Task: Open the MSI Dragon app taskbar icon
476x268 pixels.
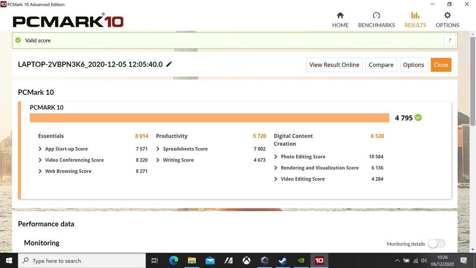Action: coord(228,260)
